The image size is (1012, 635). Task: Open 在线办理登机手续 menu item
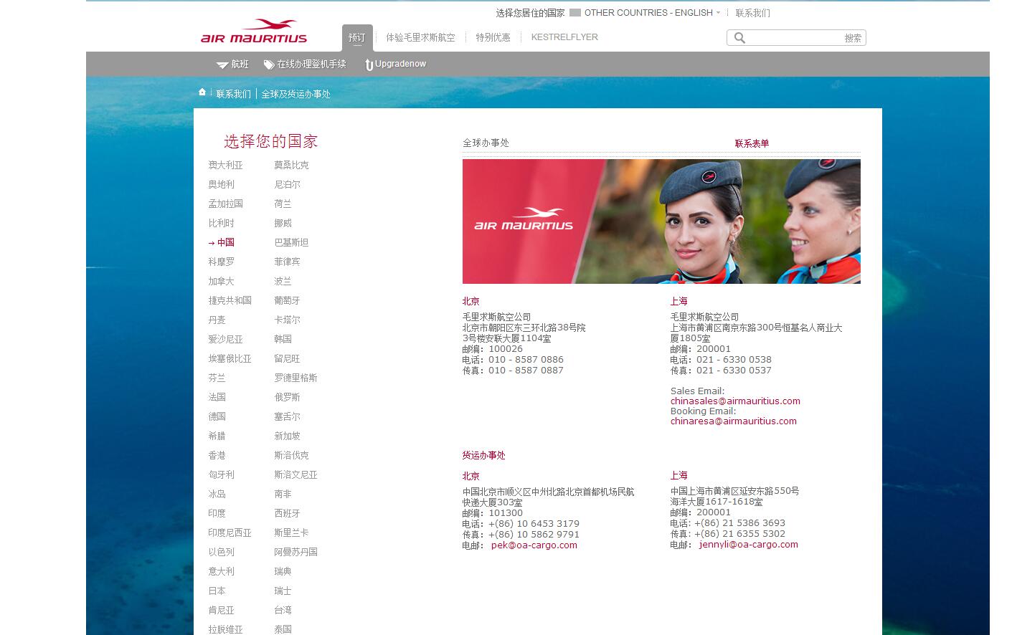click(311, 65)
